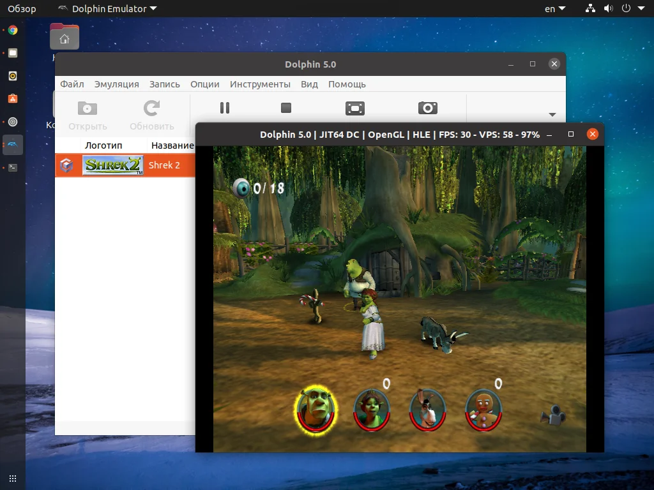Open the Home folder desktop icon
This screenshot has height=490, width=654.
click(65, 38)
